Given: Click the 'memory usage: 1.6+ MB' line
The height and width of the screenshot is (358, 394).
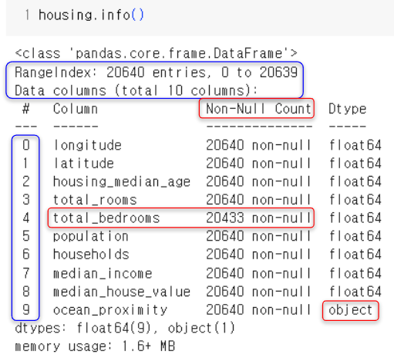Looking at the screenshot, I should [95, 346].
